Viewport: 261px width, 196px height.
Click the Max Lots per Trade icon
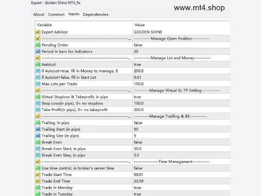38,84
